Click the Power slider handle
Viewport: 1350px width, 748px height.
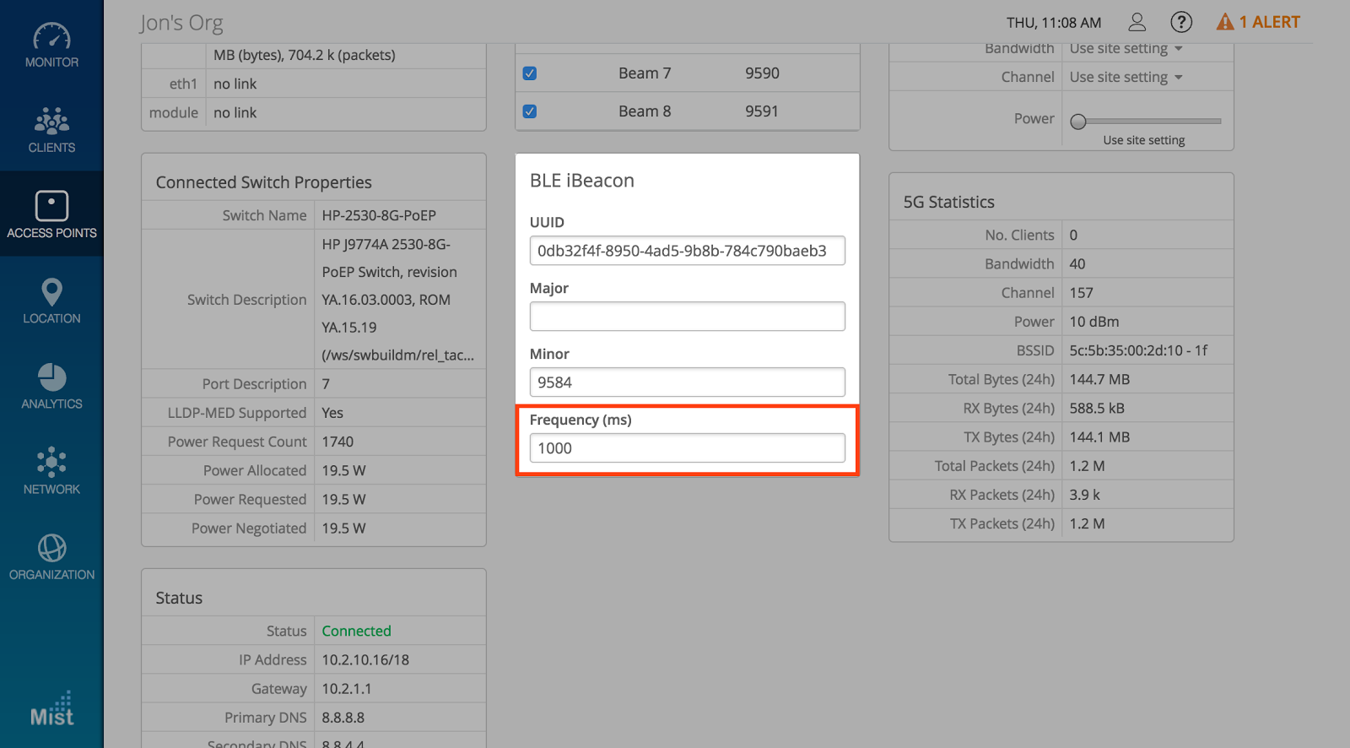point(1078,122)
